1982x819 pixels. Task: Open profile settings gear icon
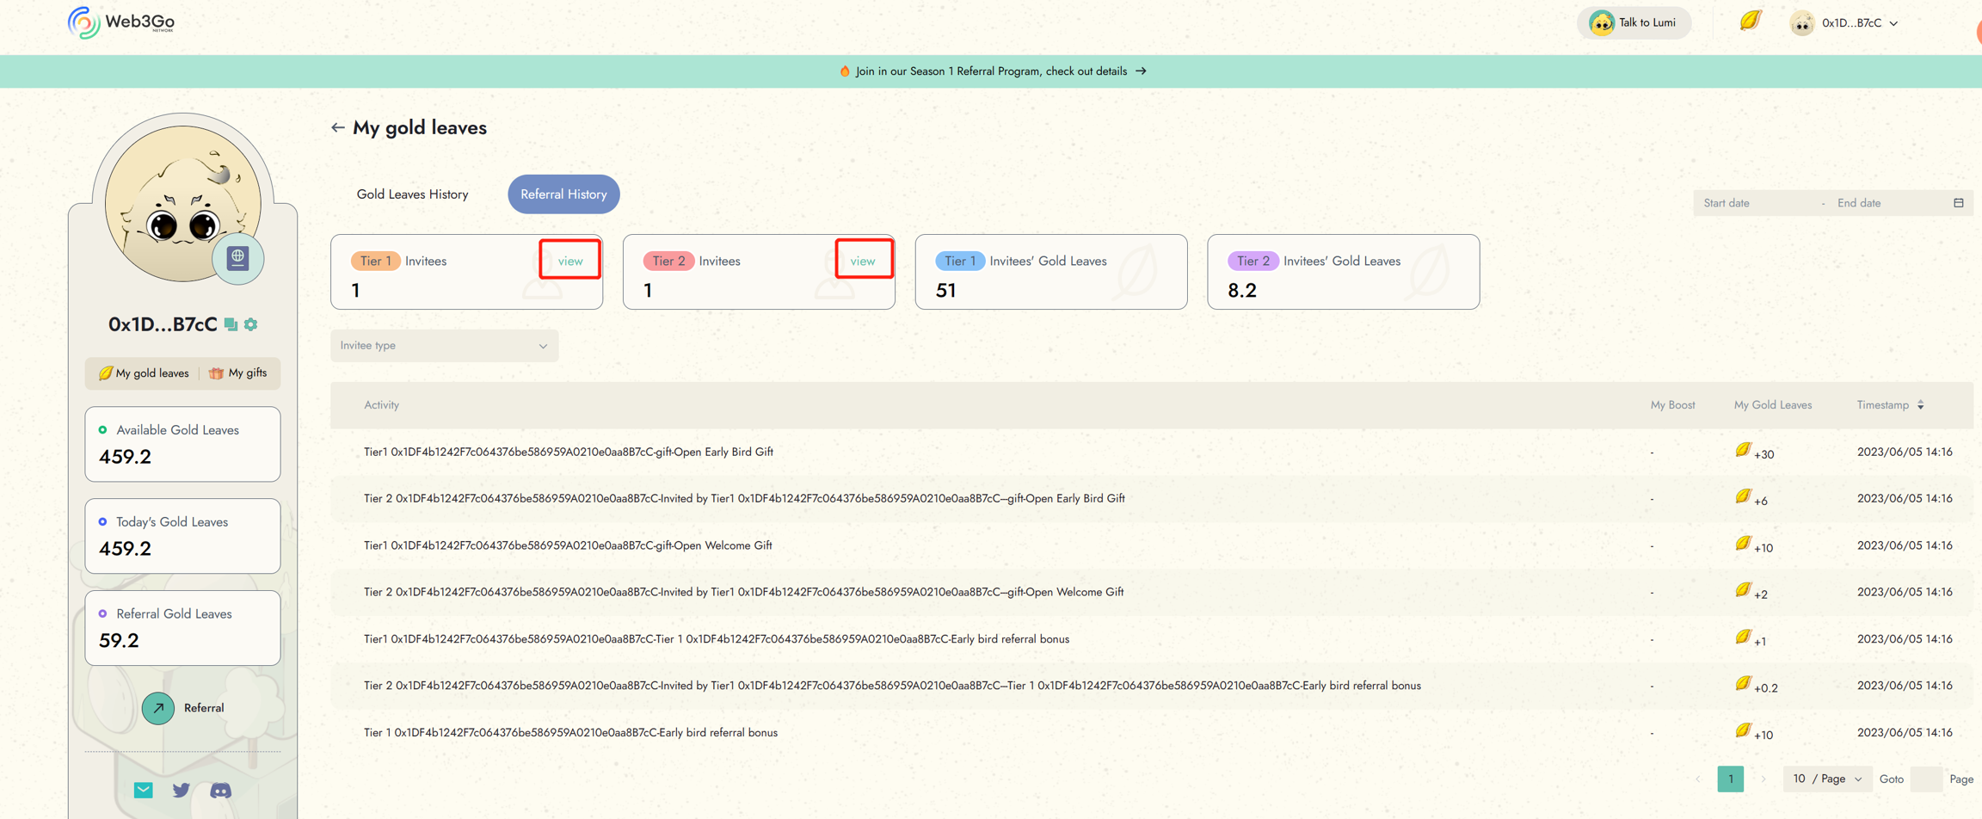[x=250, y=324]
